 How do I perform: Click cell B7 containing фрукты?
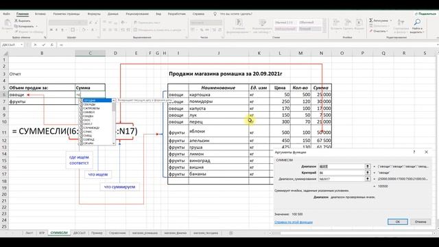point(42,102)
